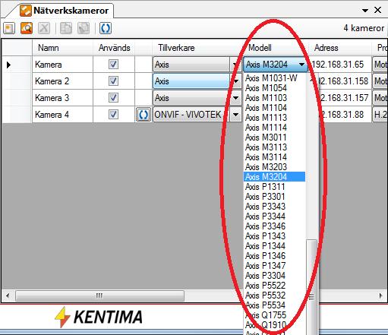Pick Axis P3304 in the dropdown list

point(274,276)
